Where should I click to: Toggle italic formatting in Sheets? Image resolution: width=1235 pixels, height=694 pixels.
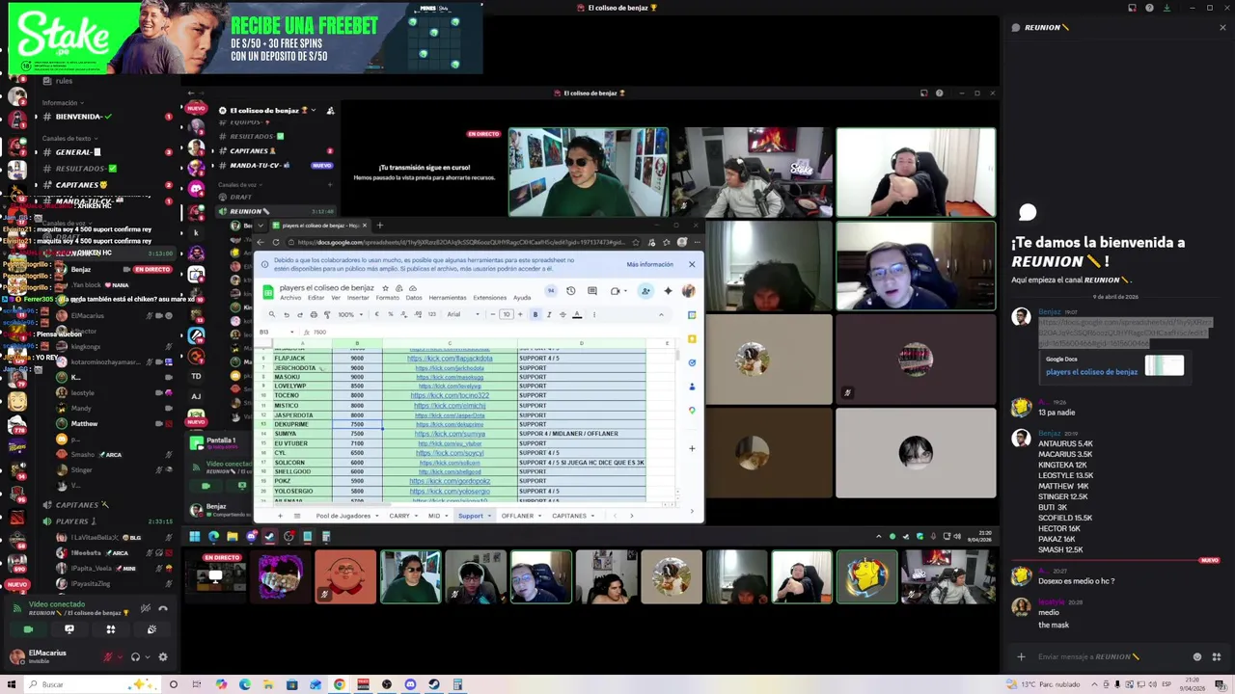(x=549, y=314)
